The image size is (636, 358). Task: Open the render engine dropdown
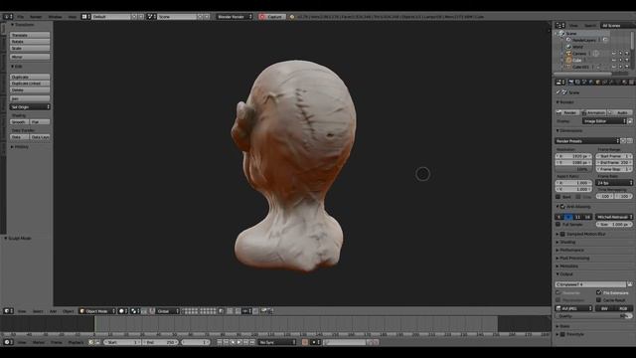tap(235, 17)
